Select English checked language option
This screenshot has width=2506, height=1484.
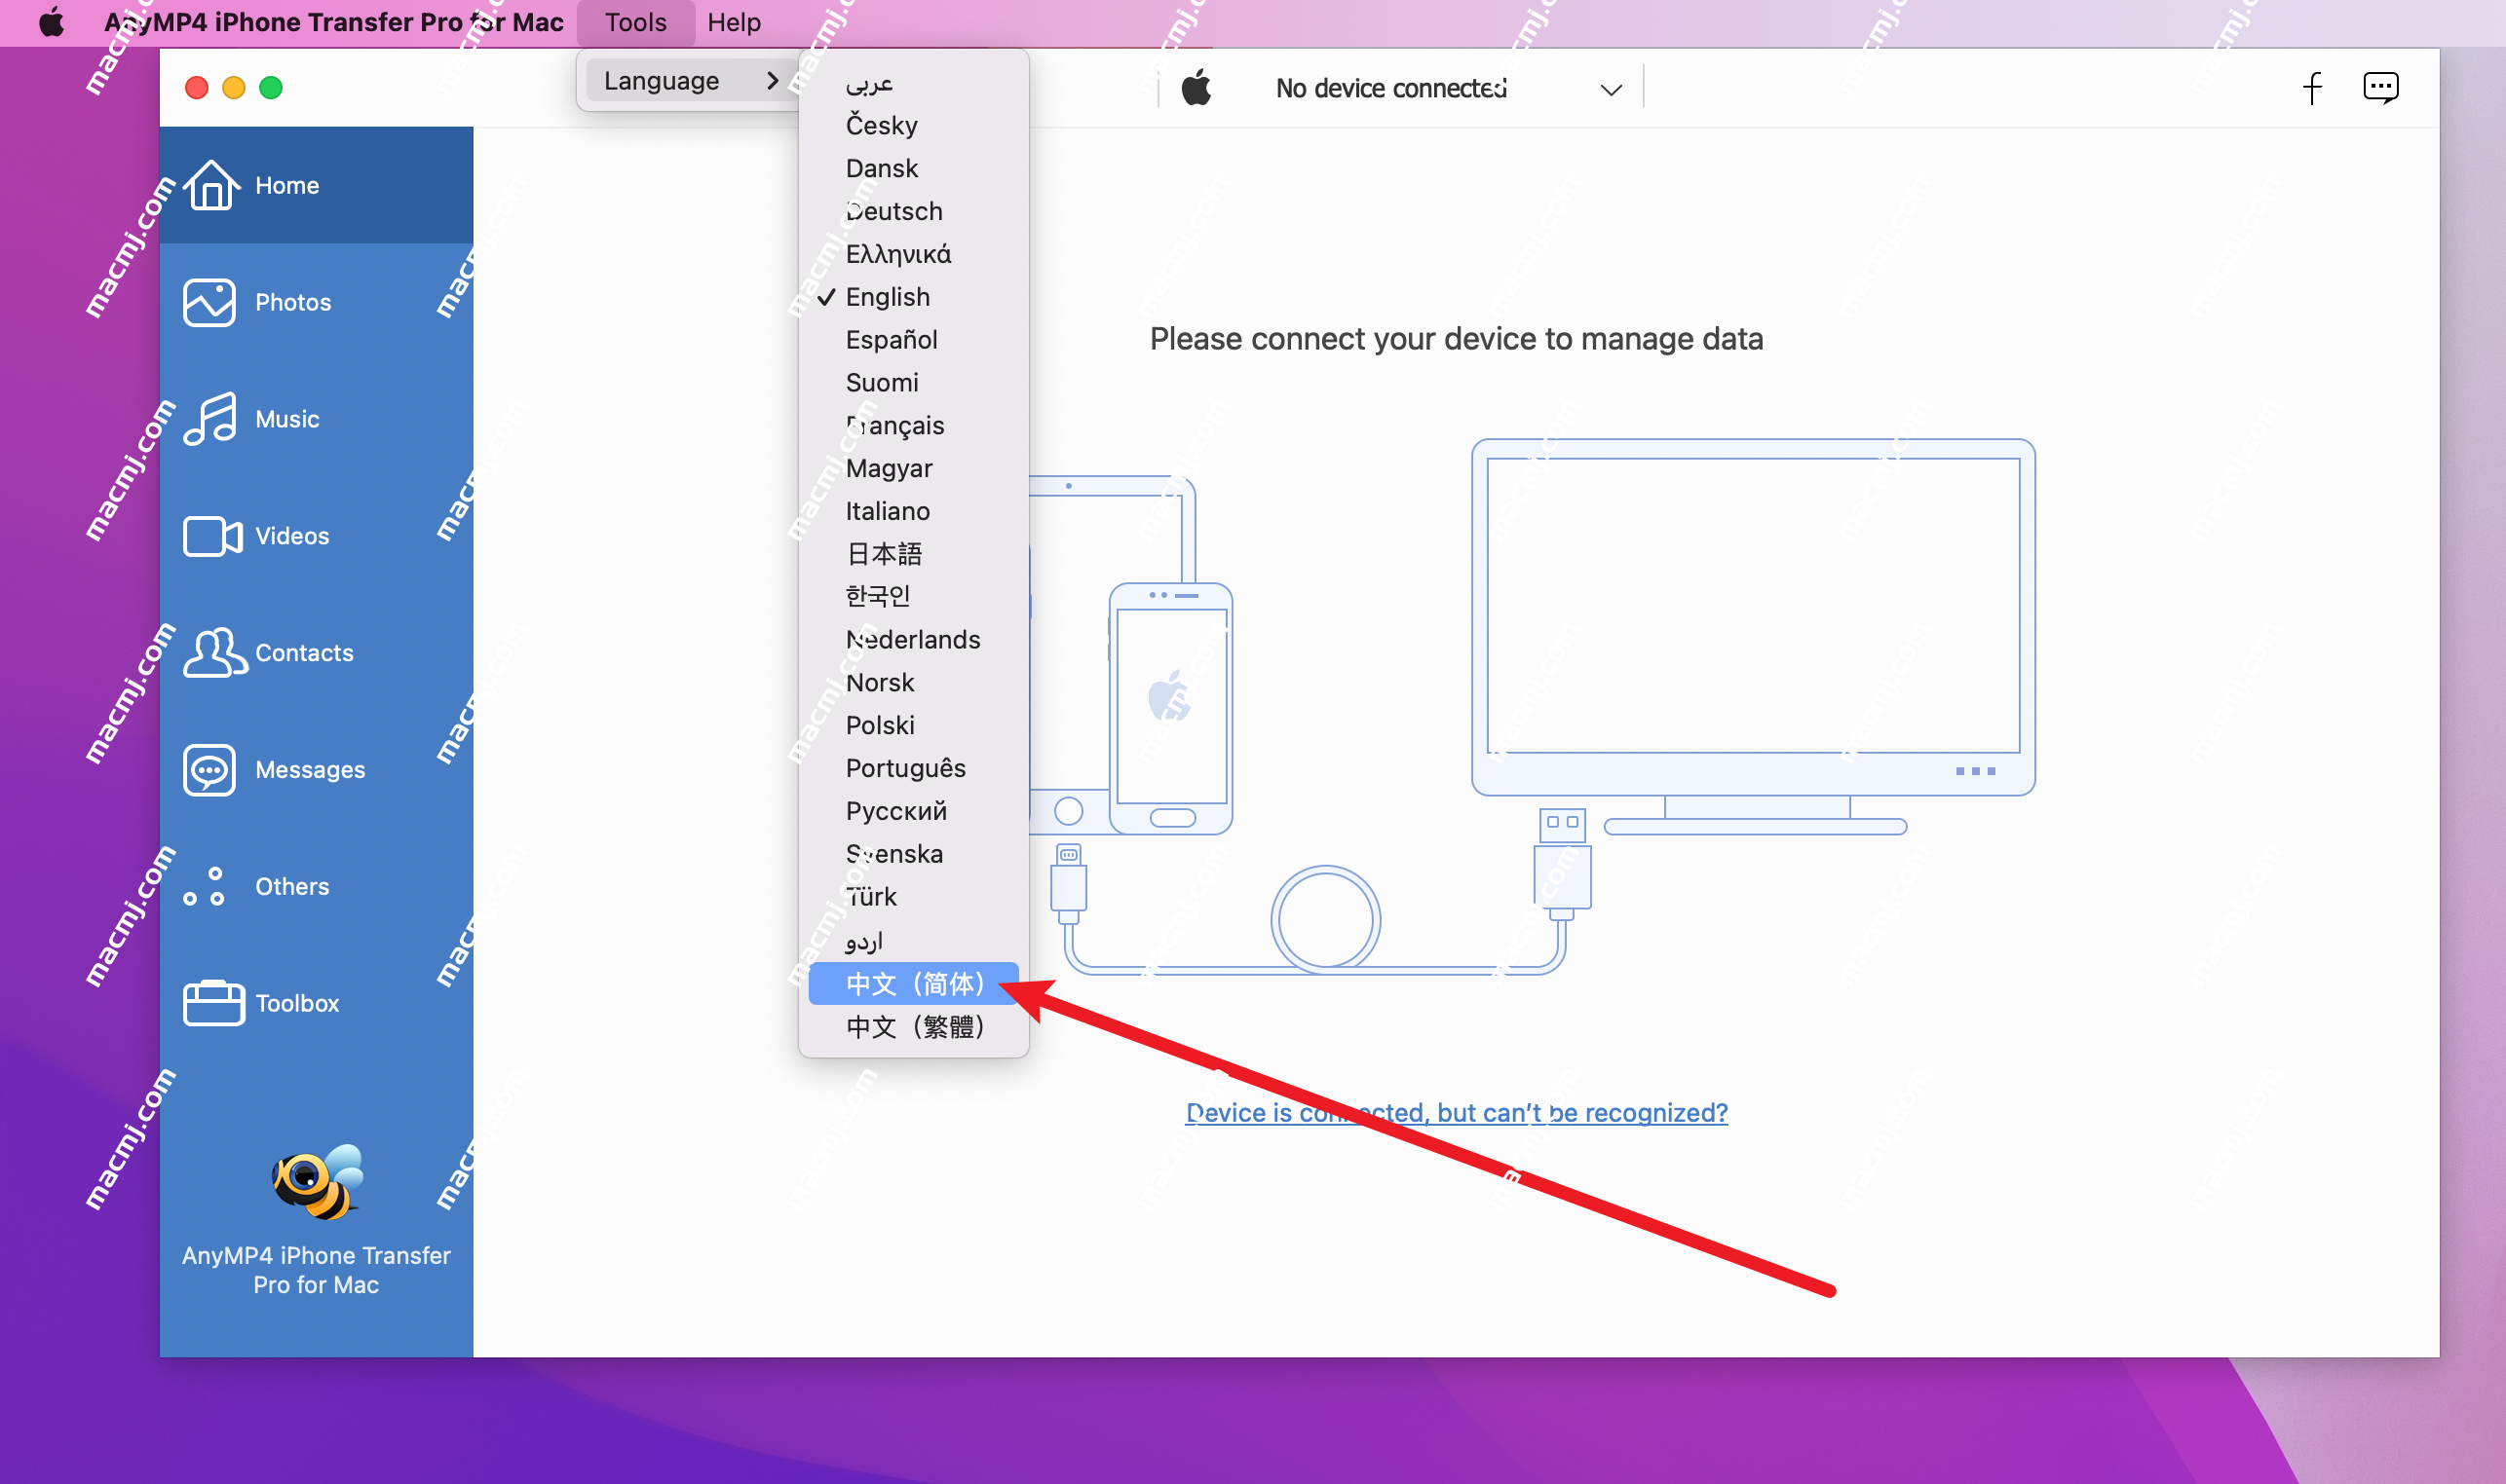(913, 297)
